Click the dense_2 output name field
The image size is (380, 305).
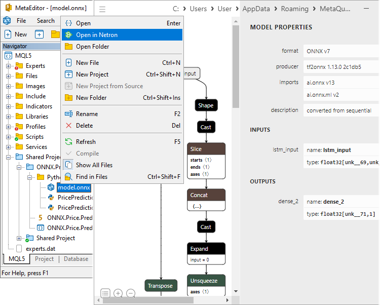tap(341, 202)
